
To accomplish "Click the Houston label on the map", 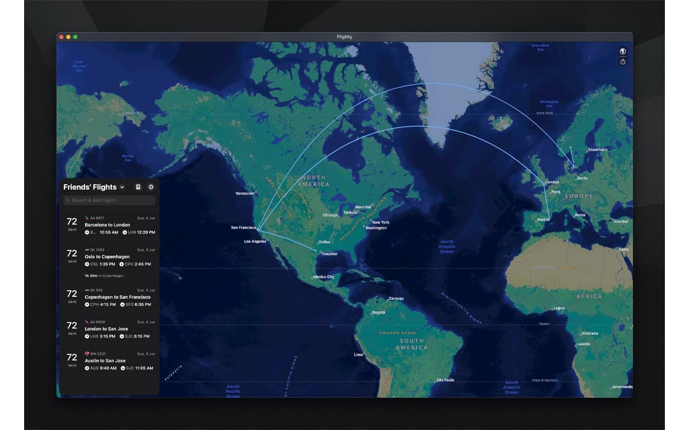I will pyautogui.click(x=330, y=253).
